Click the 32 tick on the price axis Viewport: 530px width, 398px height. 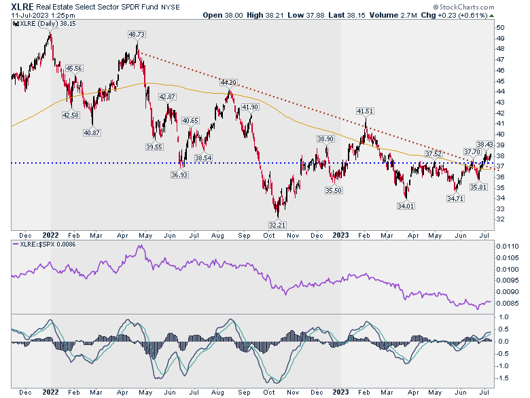click(500, 219)
